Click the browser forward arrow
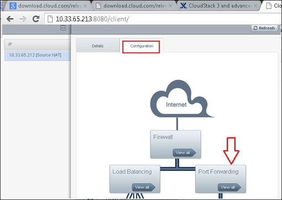 pos(22,20)
